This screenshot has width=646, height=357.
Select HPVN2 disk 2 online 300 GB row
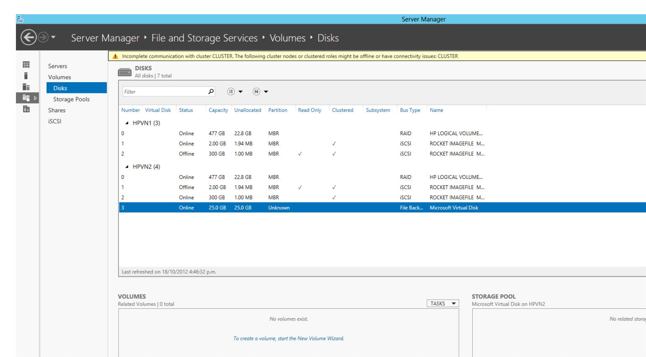[x=382, y=197]
